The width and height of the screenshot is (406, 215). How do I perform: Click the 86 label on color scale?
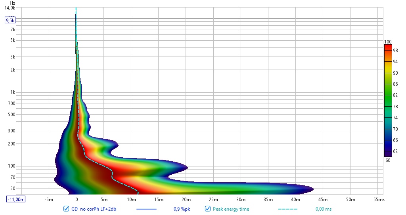[395, 84]
